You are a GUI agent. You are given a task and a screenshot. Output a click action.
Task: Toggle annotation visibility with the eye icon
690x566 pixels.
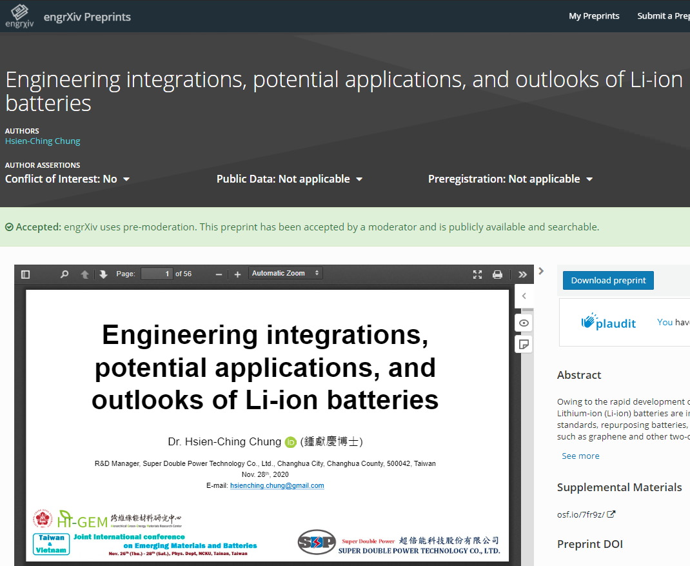point(524,323)
